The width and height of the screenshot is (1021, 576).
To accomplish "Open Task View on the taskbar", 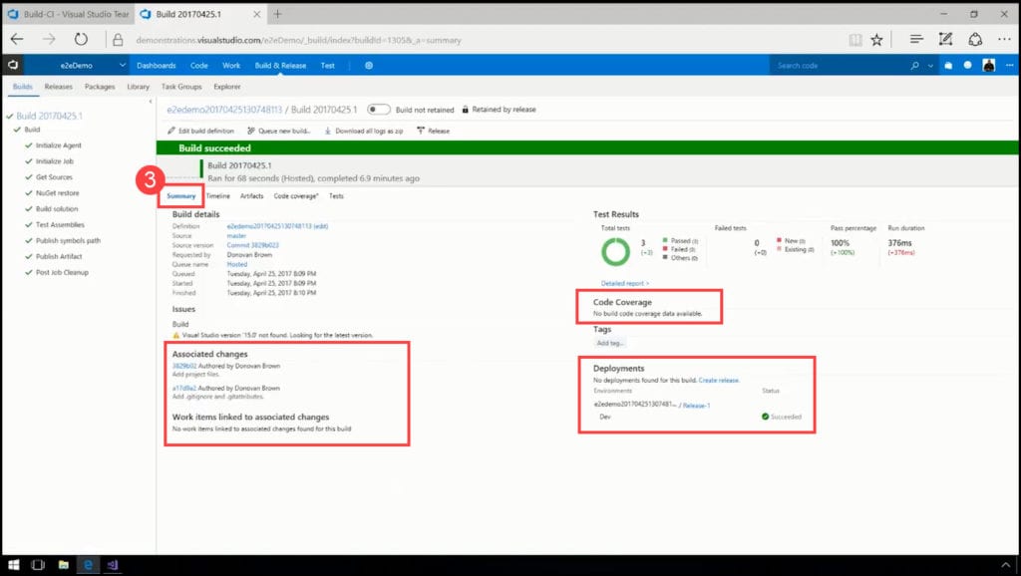I will [38, 565].
